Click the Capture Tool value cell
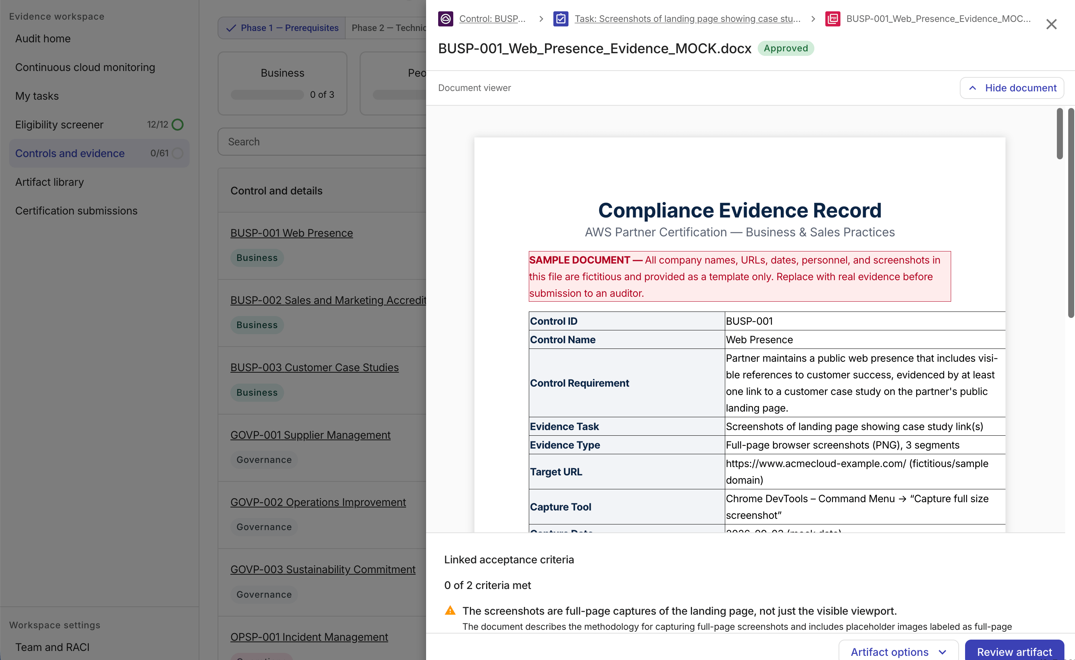 [865, 507]
